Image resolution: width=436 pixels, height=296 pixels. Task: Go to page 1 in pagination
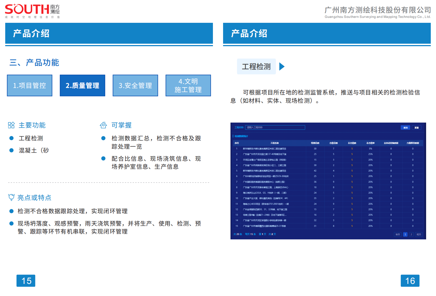[405, 234]
